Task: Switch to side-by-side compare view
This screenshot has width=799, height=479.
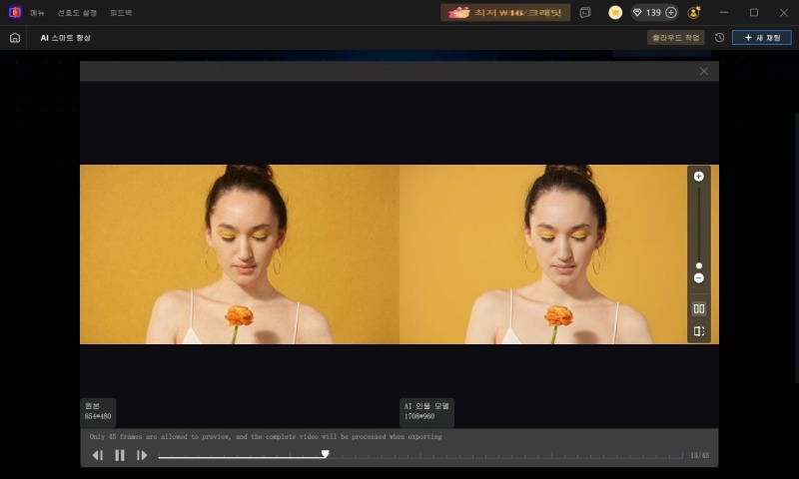Action: pos(698,308)
